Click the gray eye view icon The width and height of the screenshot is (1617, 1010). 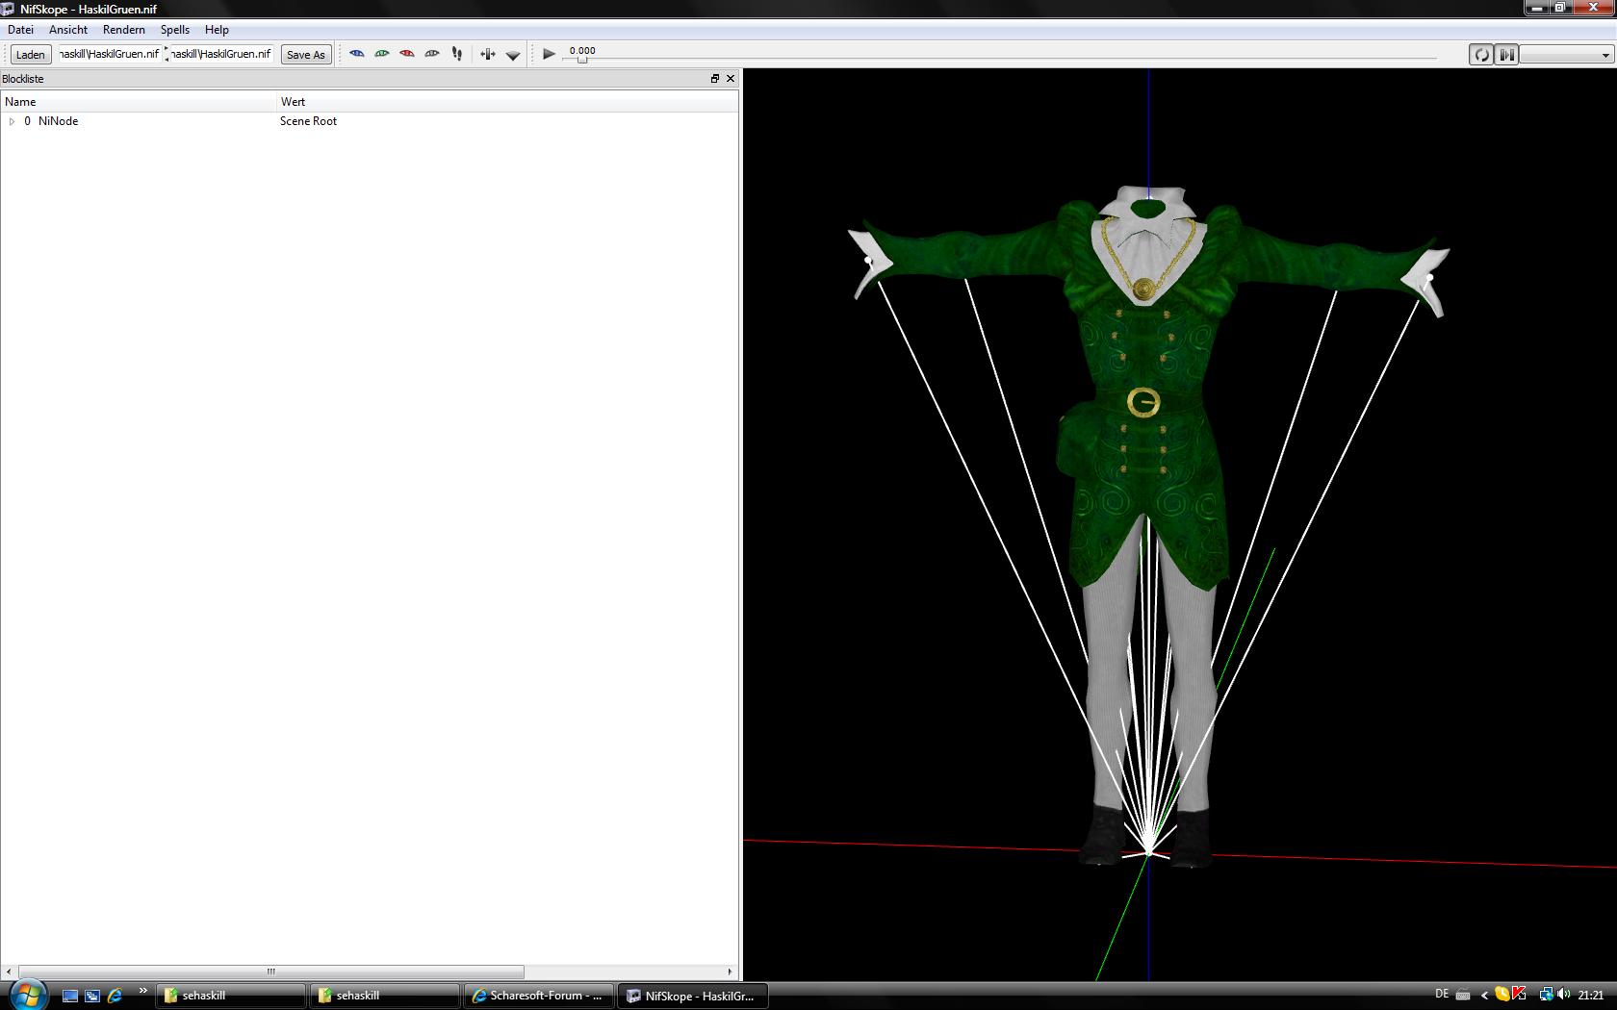pyautogui.click(x=432, y=54)
